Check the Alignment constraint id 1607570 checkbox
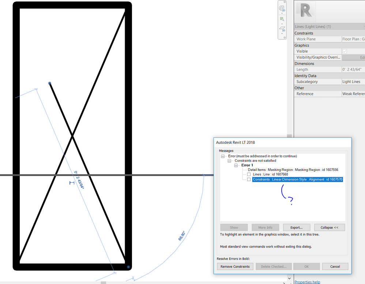Viewport: 365px width, 284px height. click(249, 179)
